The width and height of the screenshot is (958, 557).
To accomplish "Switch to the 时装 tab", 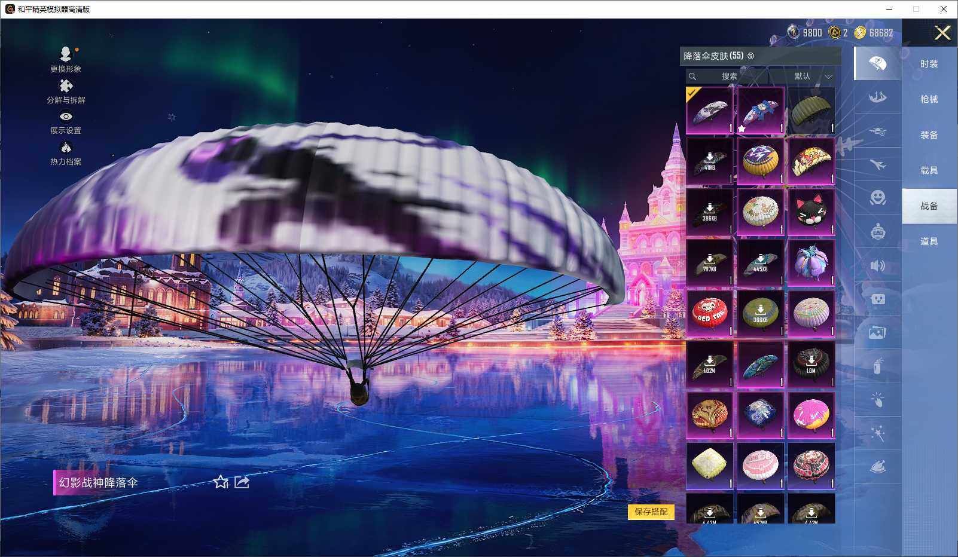I will click(x=928, y=64).
